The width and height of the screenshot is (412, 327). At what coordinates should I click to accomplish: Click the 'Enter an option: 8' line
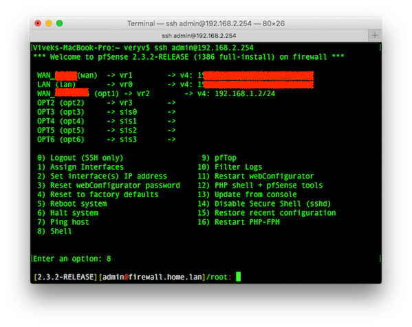[x=72, y=259]
